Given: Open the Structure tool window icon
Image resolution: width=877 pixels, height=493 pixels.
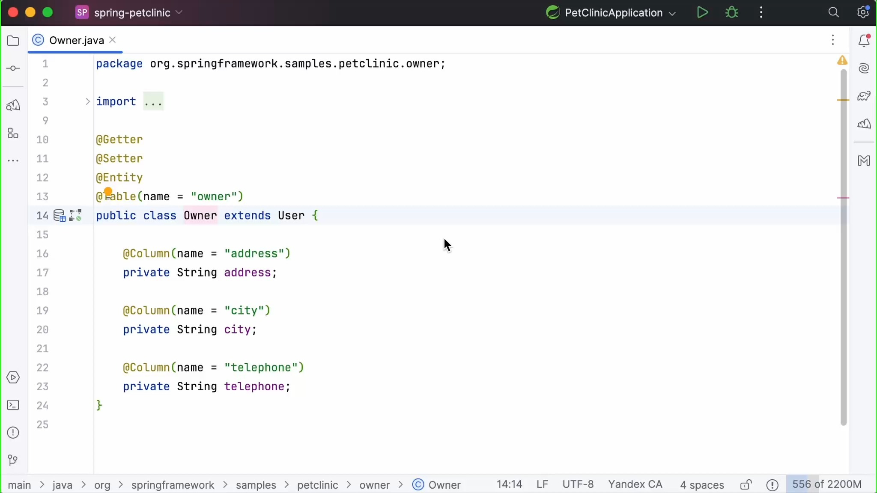Looking at the screenshot, I should 13,133.
